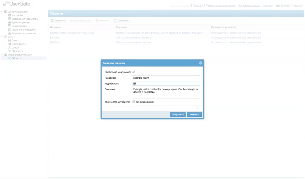This screenshot has width=305, height=179.
Task: Click the Код области input field
Action: tap(166, 83)
